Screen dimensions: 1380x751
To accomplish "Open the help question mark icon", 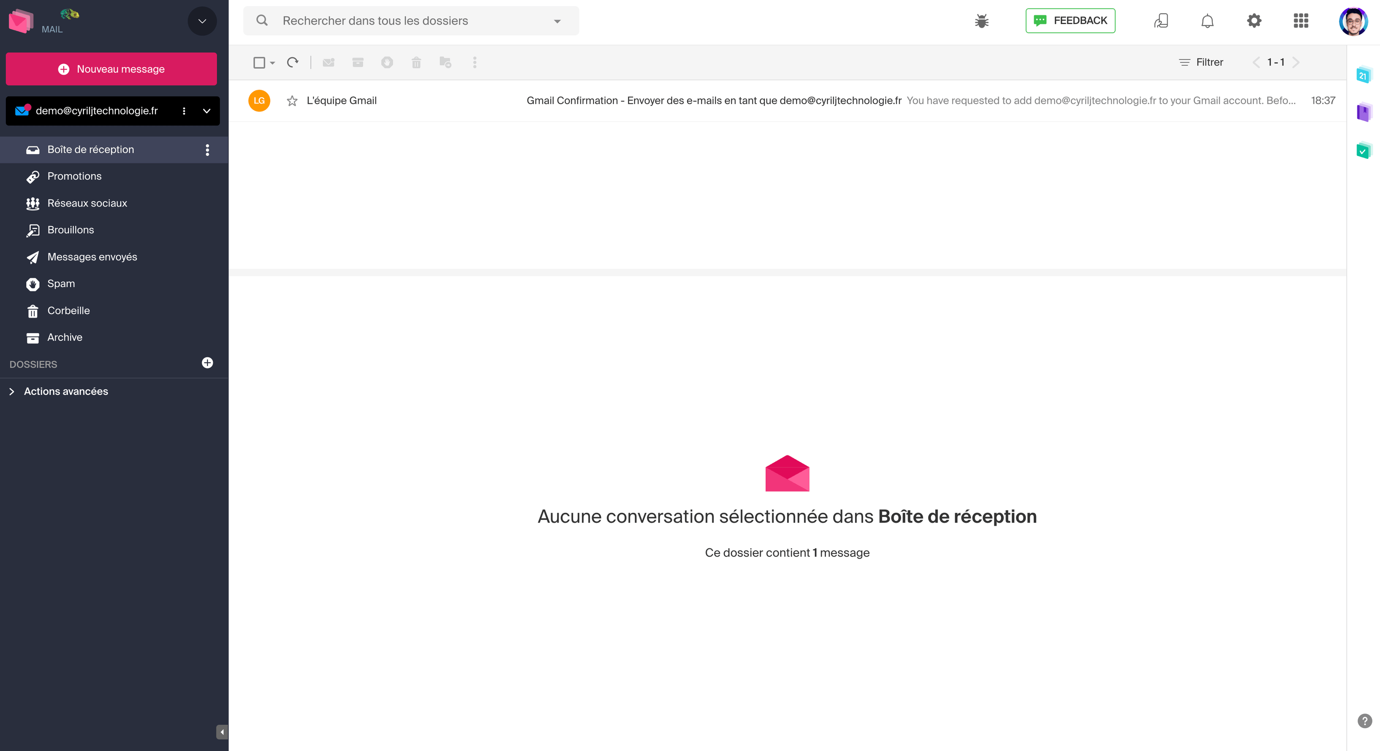I will coord(1364,721).
